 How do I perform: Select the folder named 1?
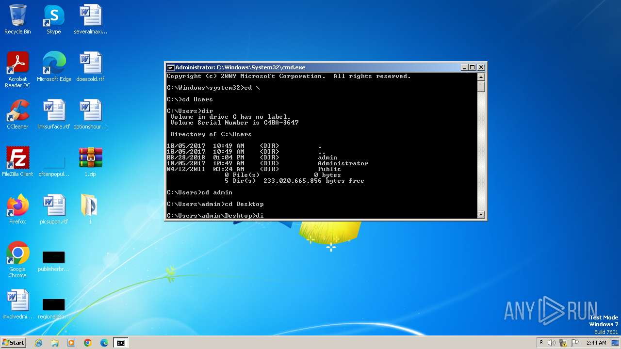tap(90, 209)
